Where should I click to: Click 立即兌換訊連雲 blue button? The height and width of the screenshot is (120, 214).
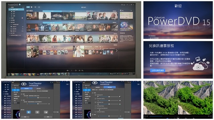tap(158, 70)
